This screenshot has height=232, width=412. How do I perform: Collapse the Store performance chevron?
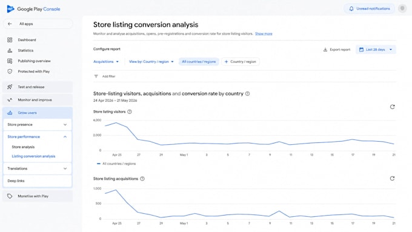pyautogui.click(x=65, y=137)
